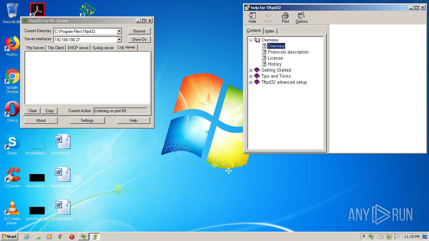
Task: Click the Back arrow in help toolbar
Action: tap(269, 18)
